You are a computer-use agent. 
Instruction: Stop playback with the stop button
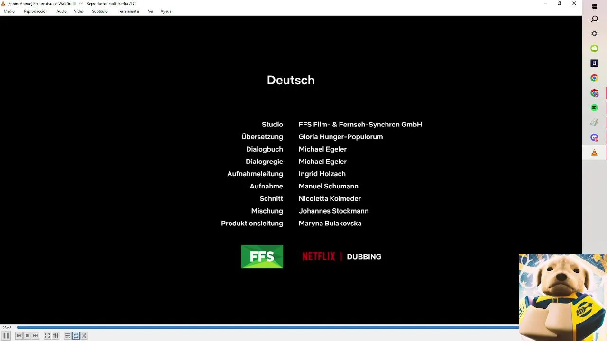tap(27, 336)
